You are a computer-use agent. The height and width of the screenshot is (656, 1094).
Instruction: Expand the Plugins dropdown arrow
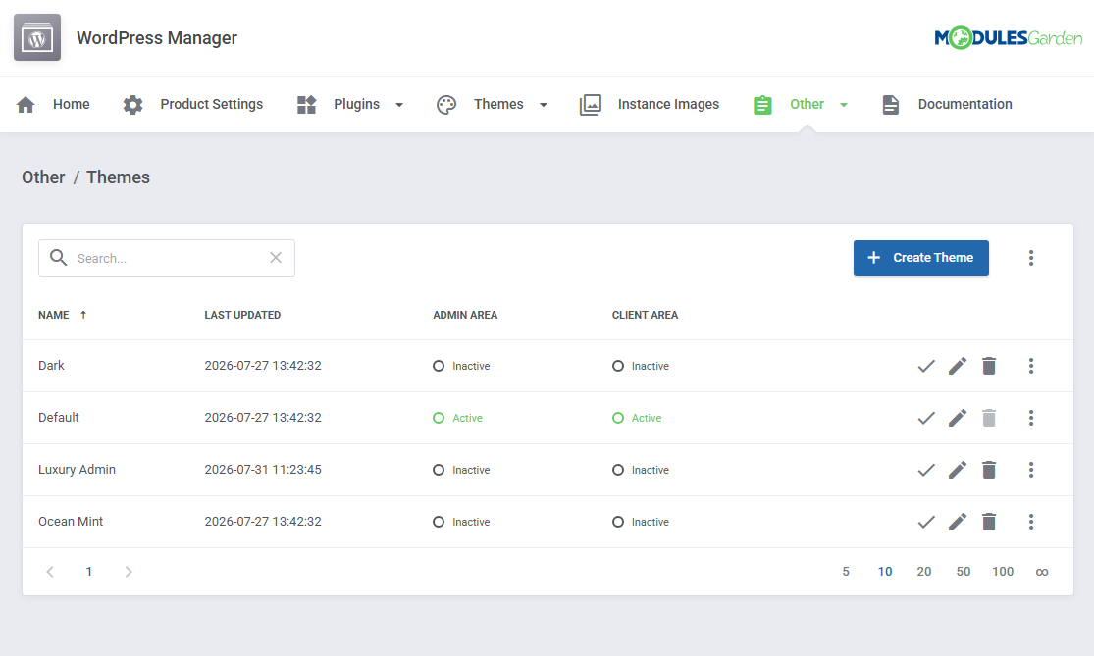399,105
